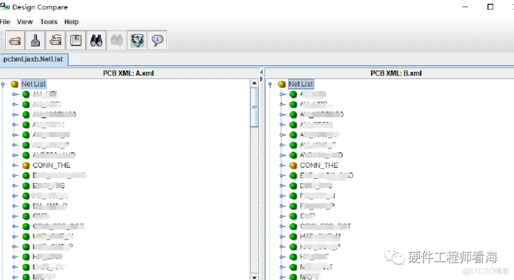Expand the CONN_THE node in A.xml pane
This screenshot has width=514, height=280.
pyautogui.click(x=15, y=165)
